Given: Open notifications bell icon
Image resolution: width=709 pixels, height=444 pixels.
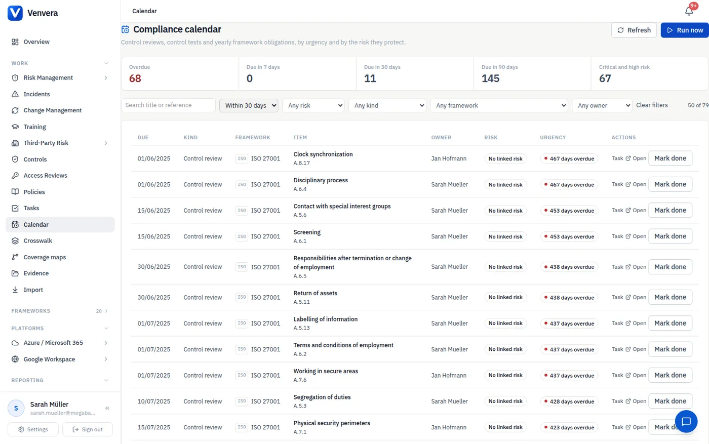Looking at the screenshot, I should (689, 11).
